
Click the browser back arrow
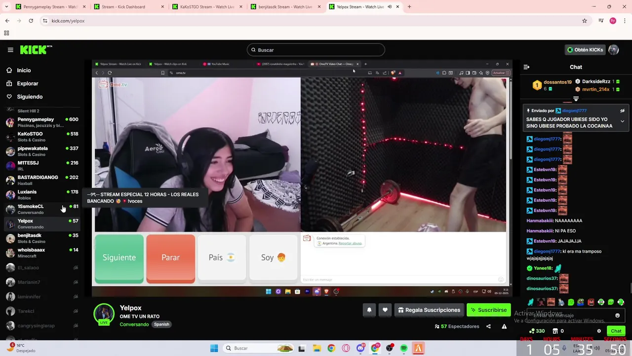[7, 21]
